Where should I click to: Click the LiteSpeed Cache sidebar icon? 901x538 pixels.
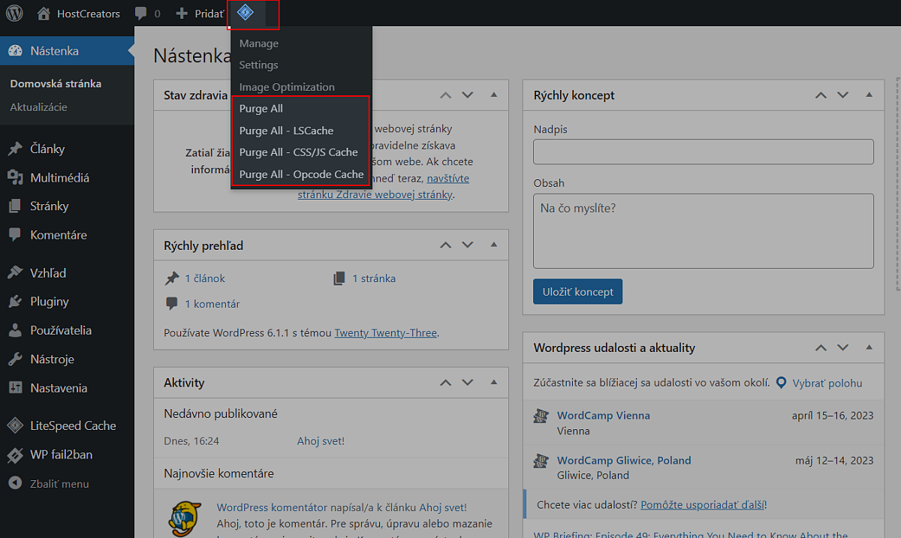click(x=15, y=425)
